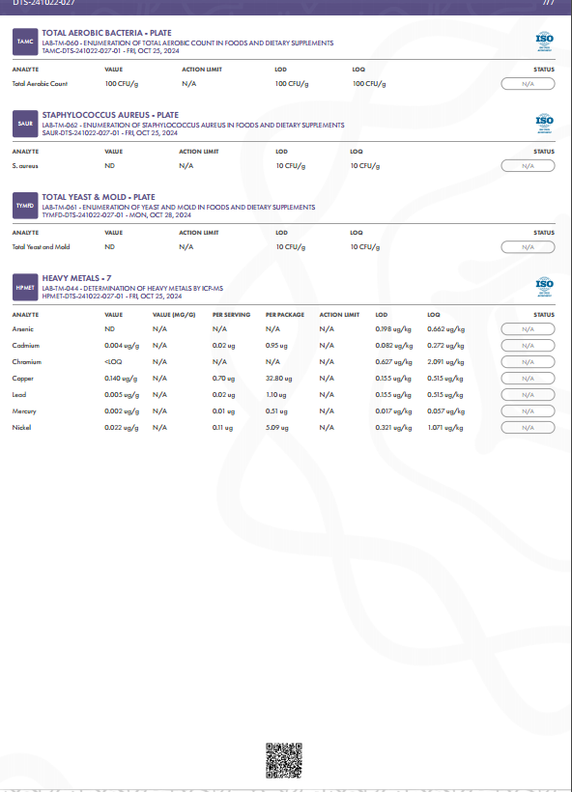This screenshot has height=792, width=572.
Task: Click the ISO logo beside Total Aerobic Bacteria
Action: [x=544, y=42]
